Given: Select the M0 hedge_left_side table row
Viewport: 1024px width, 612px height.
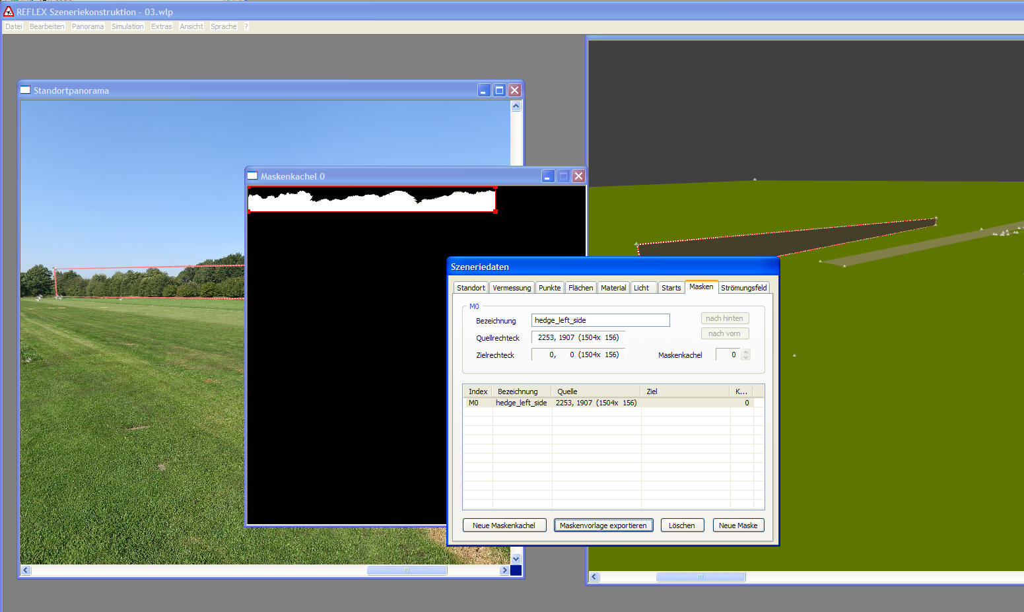Looking at the screenshot, I should point(613,403).
